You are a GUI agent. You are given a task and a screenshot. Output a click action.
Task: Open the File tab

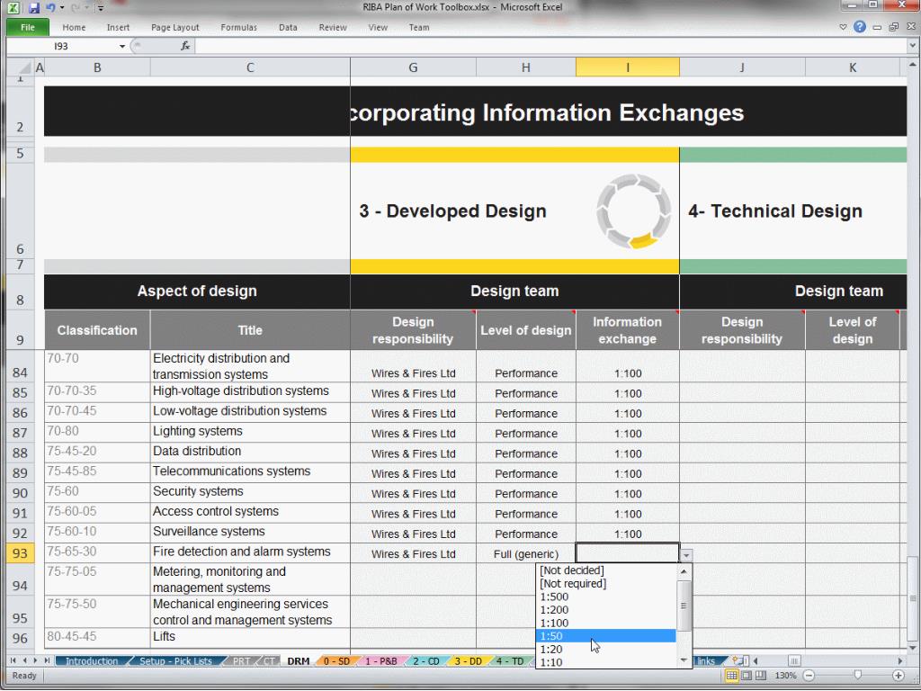28,27
